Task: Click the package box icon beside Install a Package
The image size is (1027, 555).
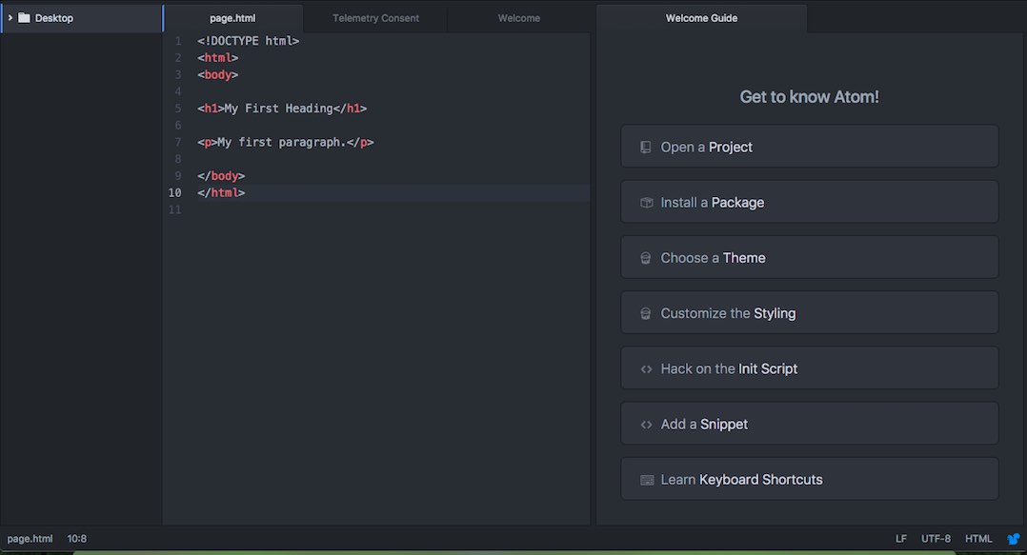Action: pos(647,203)
